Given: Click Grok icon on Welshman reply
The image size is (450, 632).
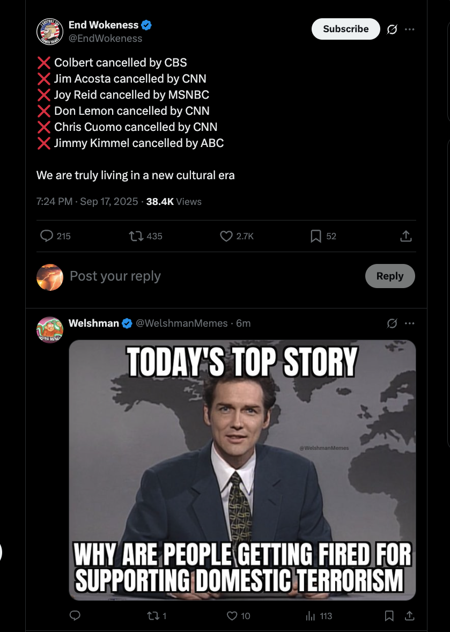Looking at the screenshot, I should [x=392, y=324].
